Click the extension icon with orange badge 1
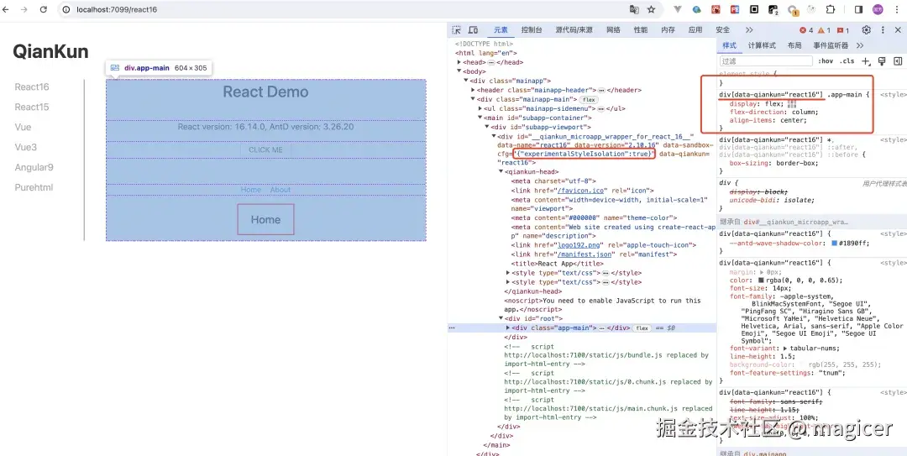The height and width of the screenshot is (456, 907). point(793,10)
